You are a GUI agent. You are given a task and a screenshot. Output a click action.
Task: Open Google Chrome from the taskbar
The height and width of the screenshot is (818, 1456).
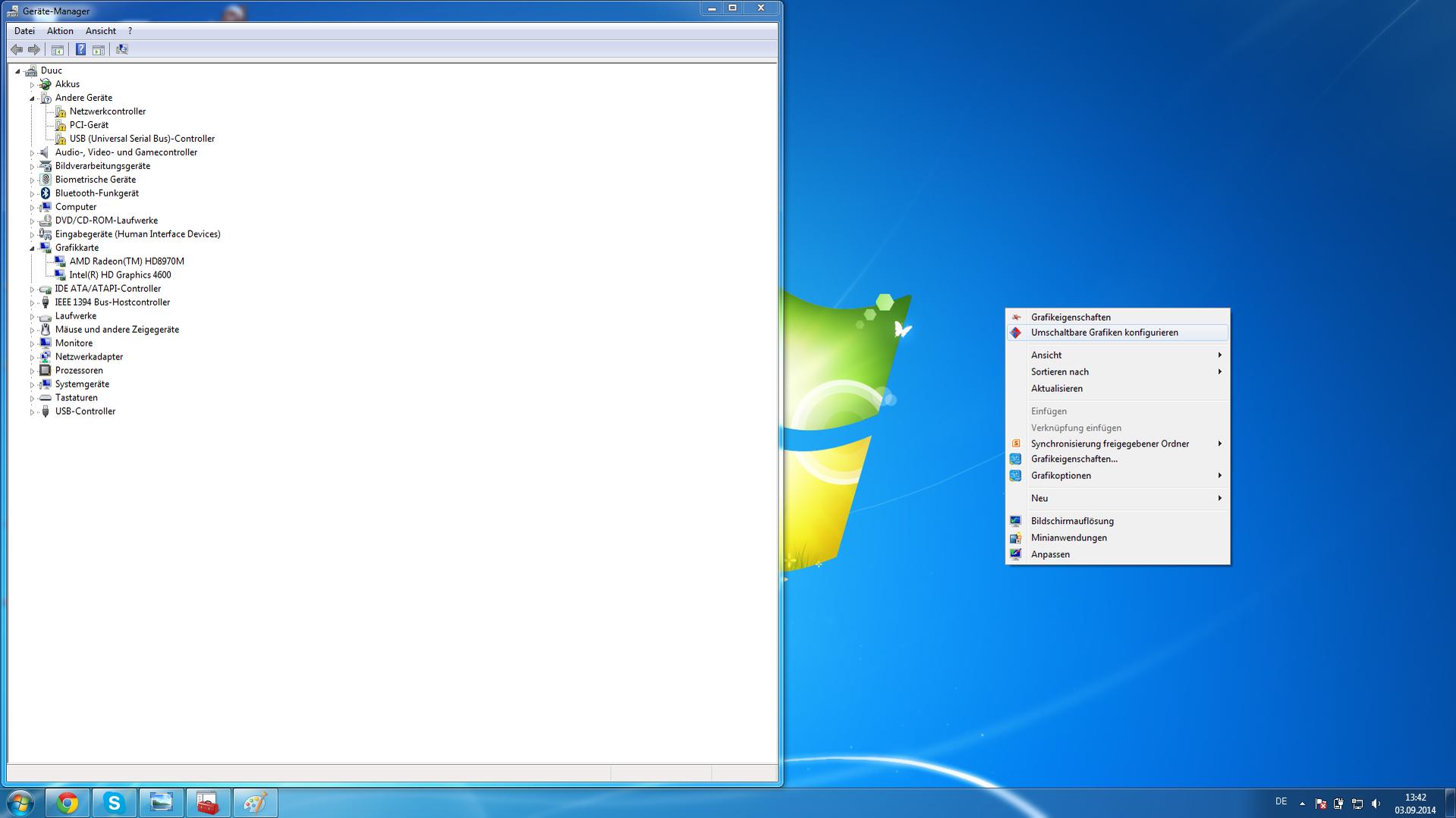coord(68,803)
